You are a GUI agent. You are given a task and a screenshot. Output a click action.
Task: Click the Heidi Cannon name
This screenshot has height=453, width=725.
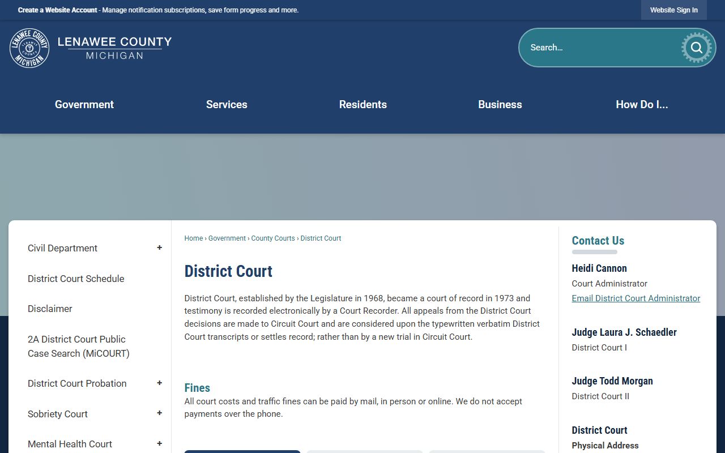599,268
